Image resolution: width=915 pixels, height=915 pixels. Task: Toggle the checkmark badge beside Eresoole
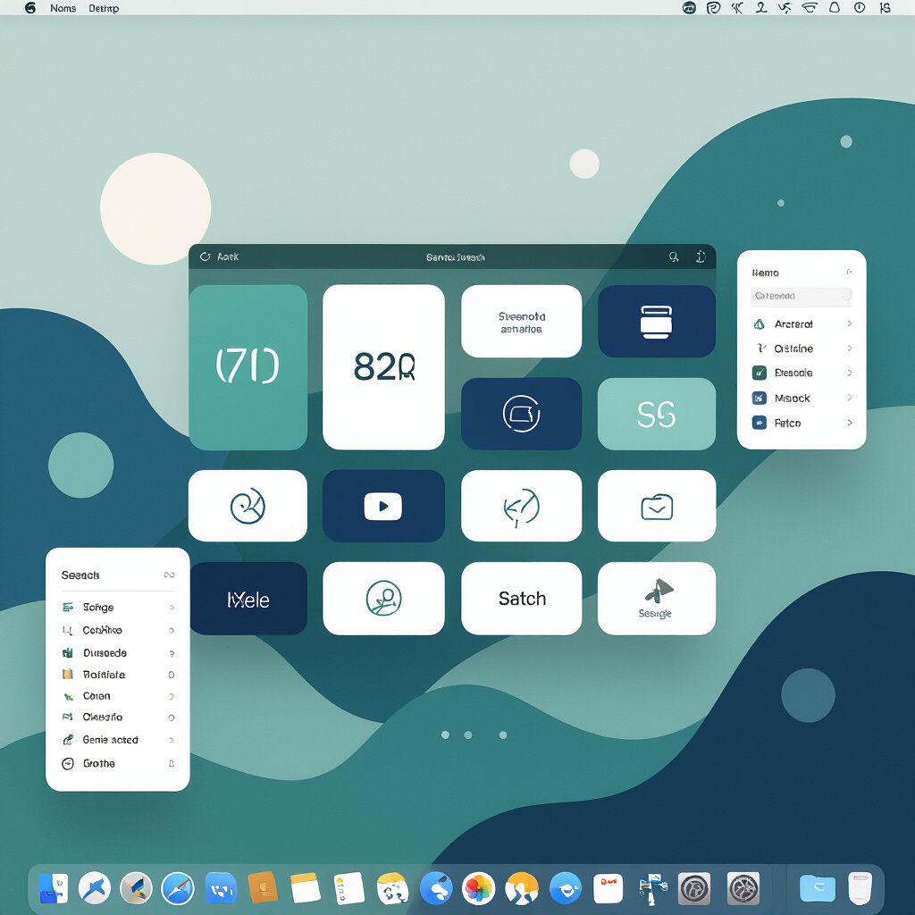[759, 373]
